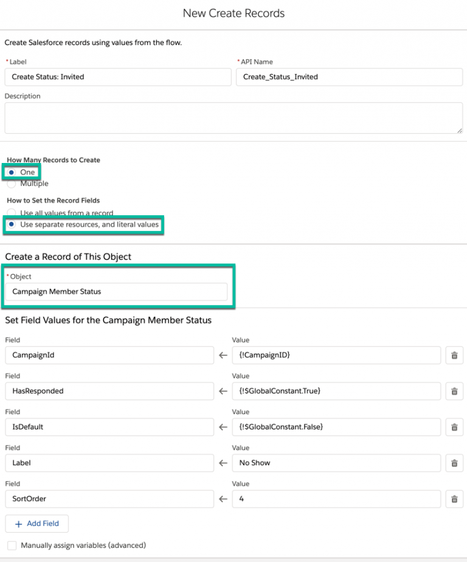Remove the HasResponded field using its trash icon
The width and height of the screenshot is (467, 562).
[x=454, y=391]
